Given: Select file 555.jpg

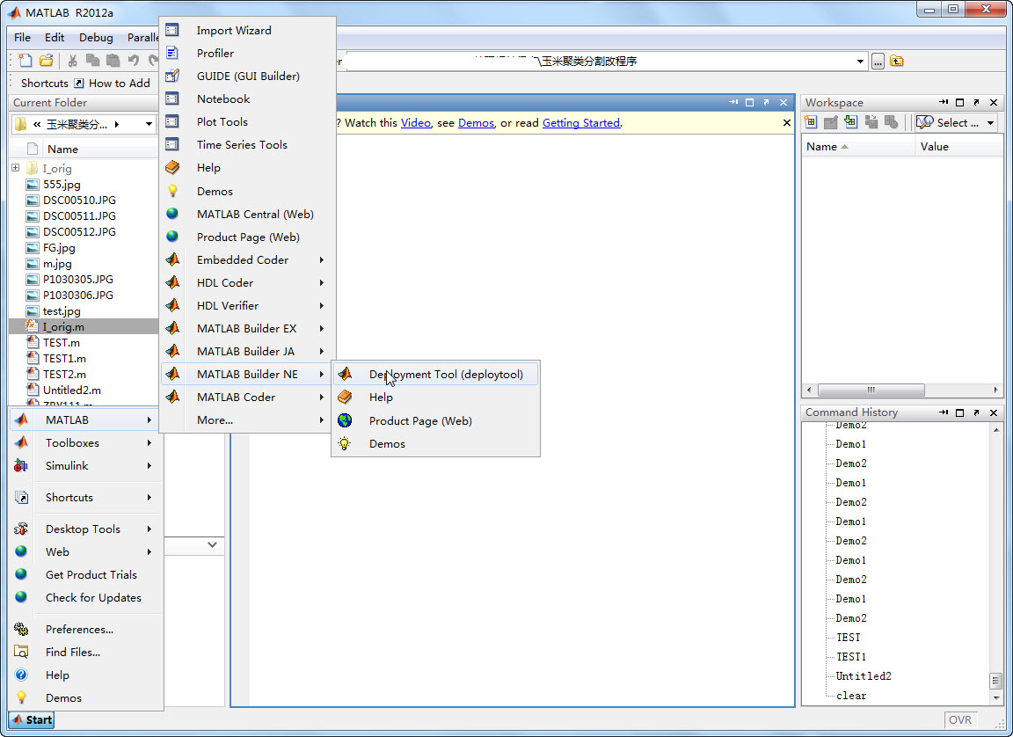Looking at the screenshot, I should pos(62,184).
